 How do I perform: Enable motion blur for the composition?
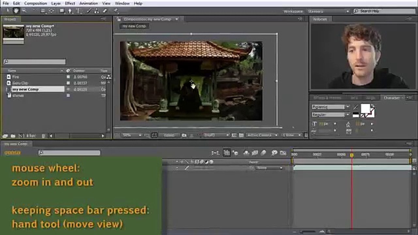[264, 152]
